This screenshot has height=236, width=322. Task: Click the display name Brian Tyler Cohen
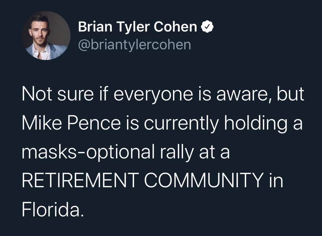137,27
